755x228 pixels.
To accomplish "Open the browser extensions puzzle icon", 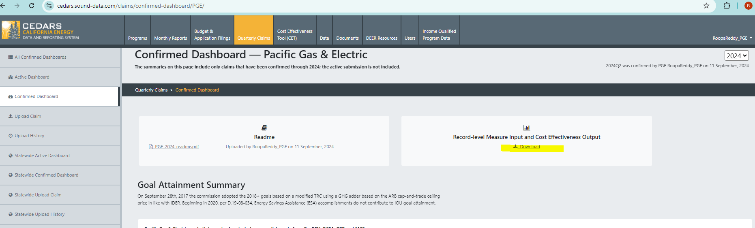I will tap(727, 6).
